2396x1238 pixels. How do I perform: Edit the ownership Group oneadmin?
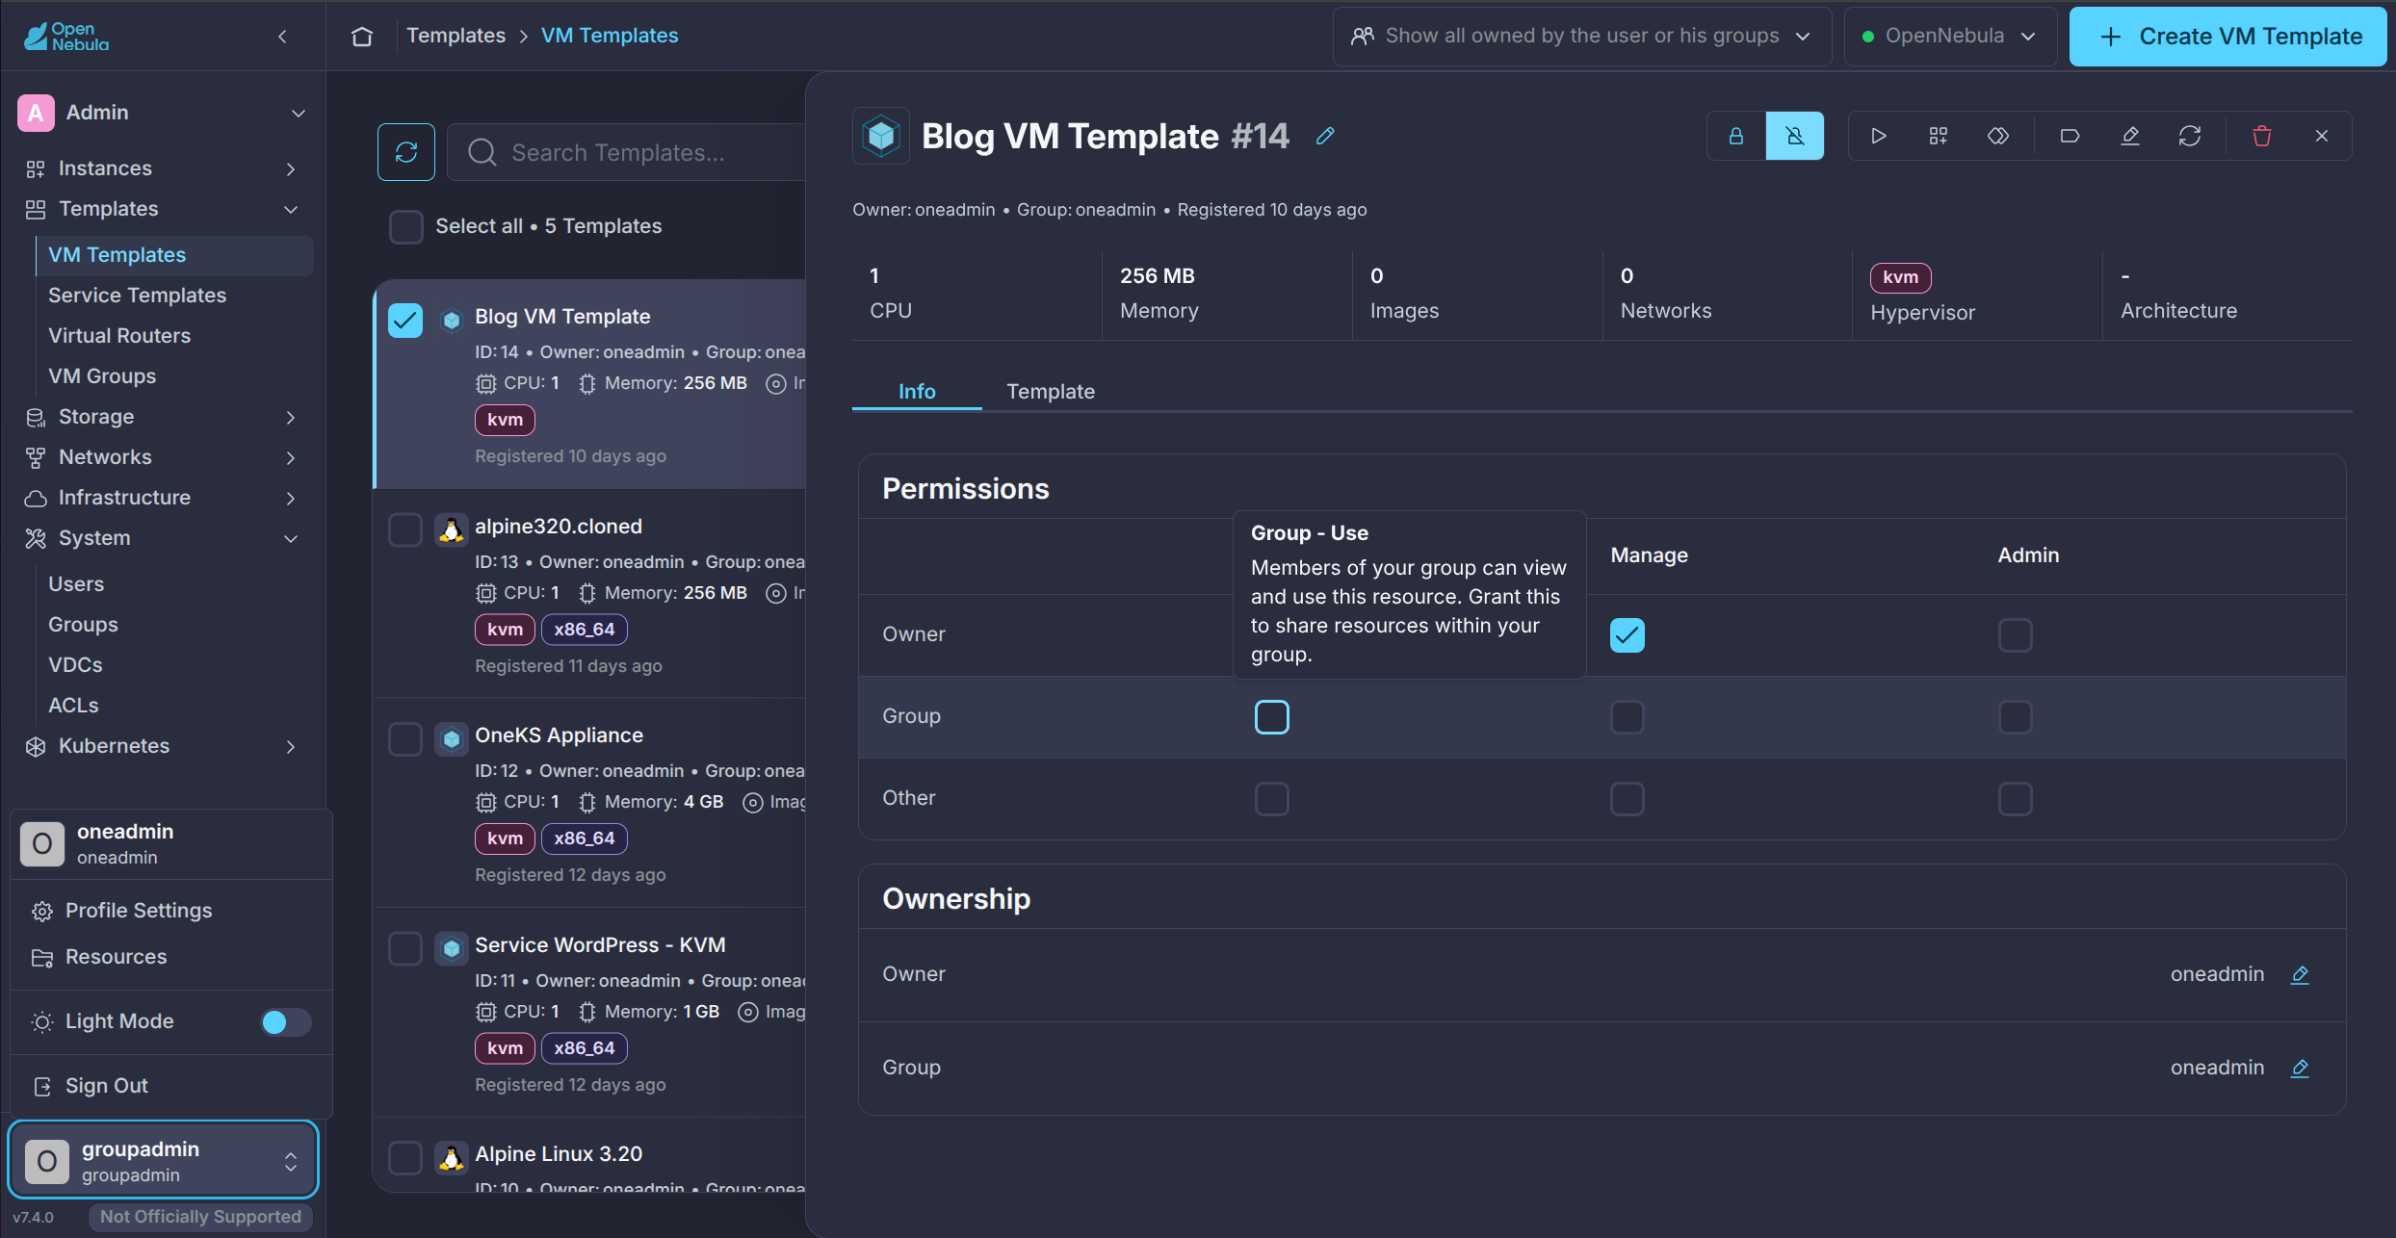tap(2300, 1068)
